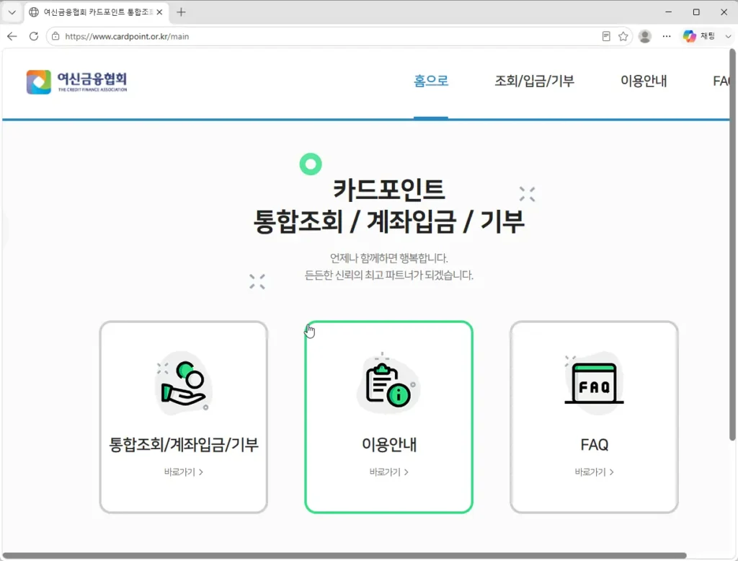Click the horizontal page scrollbar

[344, 556]
